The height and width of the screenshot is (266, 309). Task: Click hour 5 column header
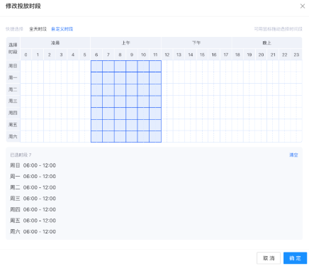pyautogui.click(x=84, y=55)
